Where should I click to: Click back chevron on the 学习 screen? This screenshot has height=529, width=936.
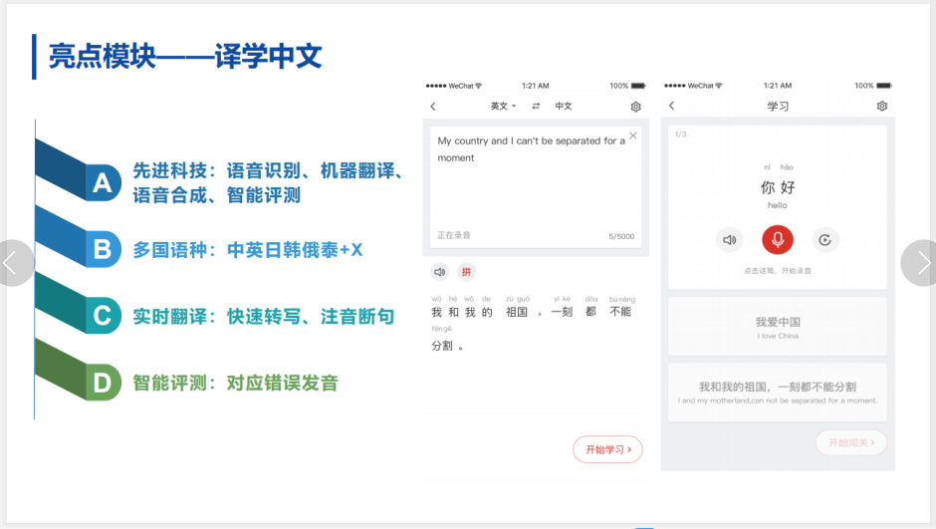672,107
